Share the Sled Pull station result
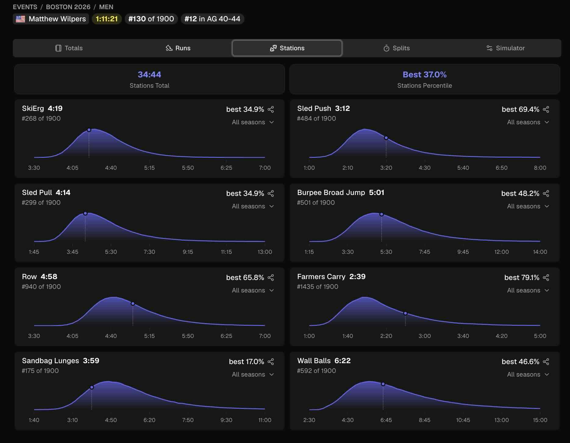 pos(271,193)
